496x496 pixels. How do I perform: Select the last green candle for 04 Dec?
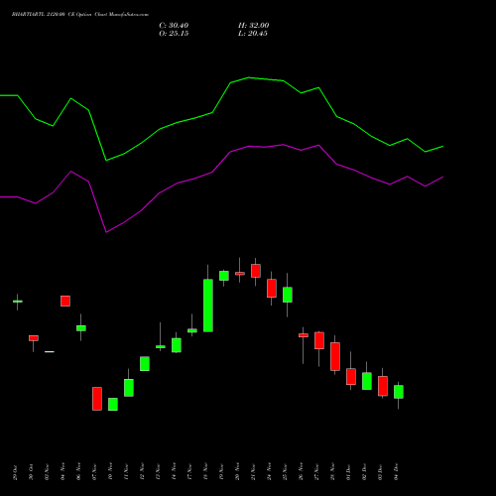pyautogui.click(x=399, y=392)
